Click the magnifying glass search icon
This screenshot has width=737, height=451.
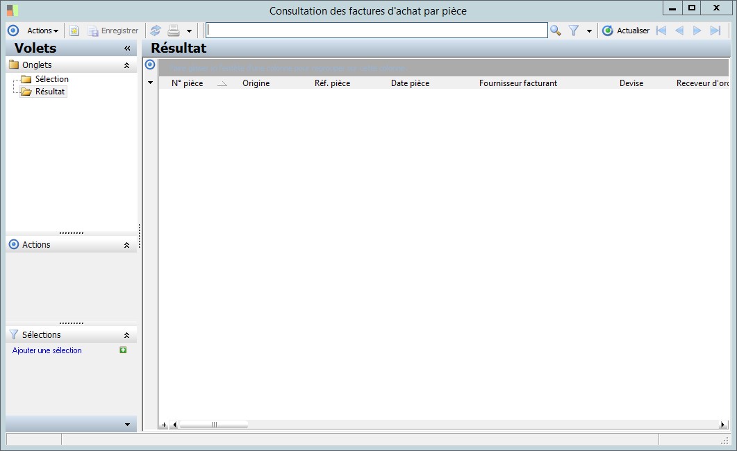pyautogui.click(x=556, y=31)
